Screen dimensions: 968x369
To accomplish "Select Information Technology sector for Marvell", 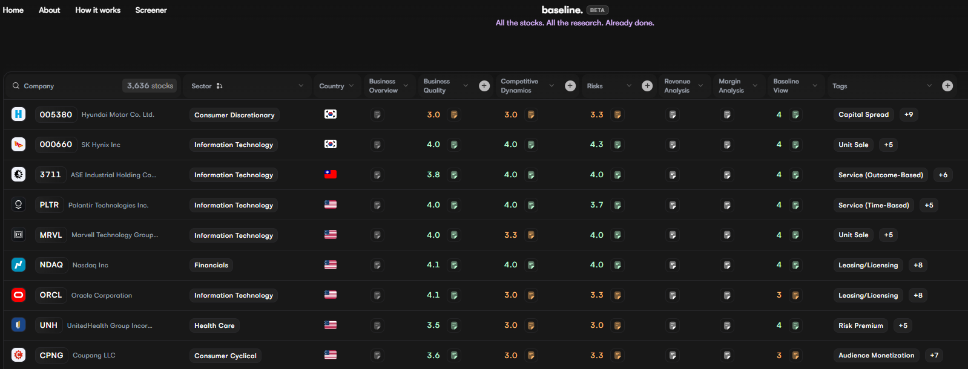I will pyautogui.click(x=234, y=235).
